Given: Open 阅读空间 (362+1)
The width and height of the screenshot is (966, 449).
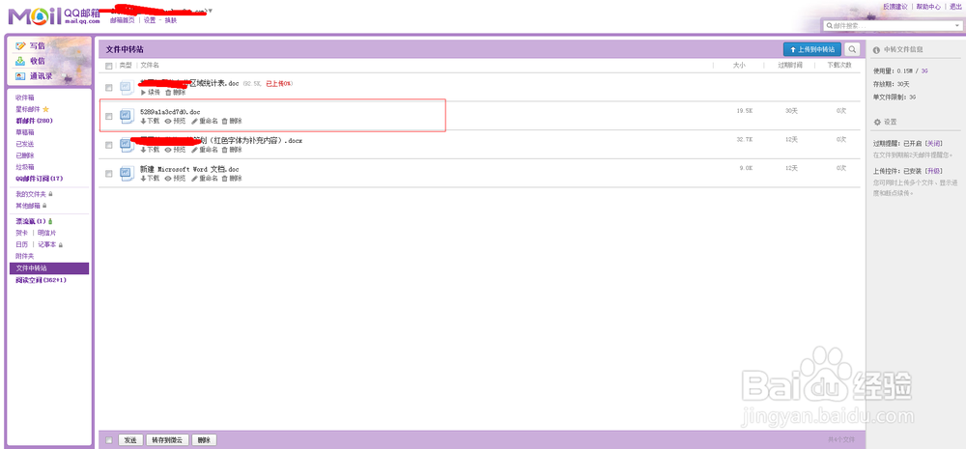Looking at the screenshot, I should 41,280.
